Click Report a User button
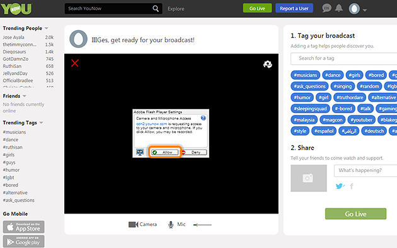 [294, 8]
